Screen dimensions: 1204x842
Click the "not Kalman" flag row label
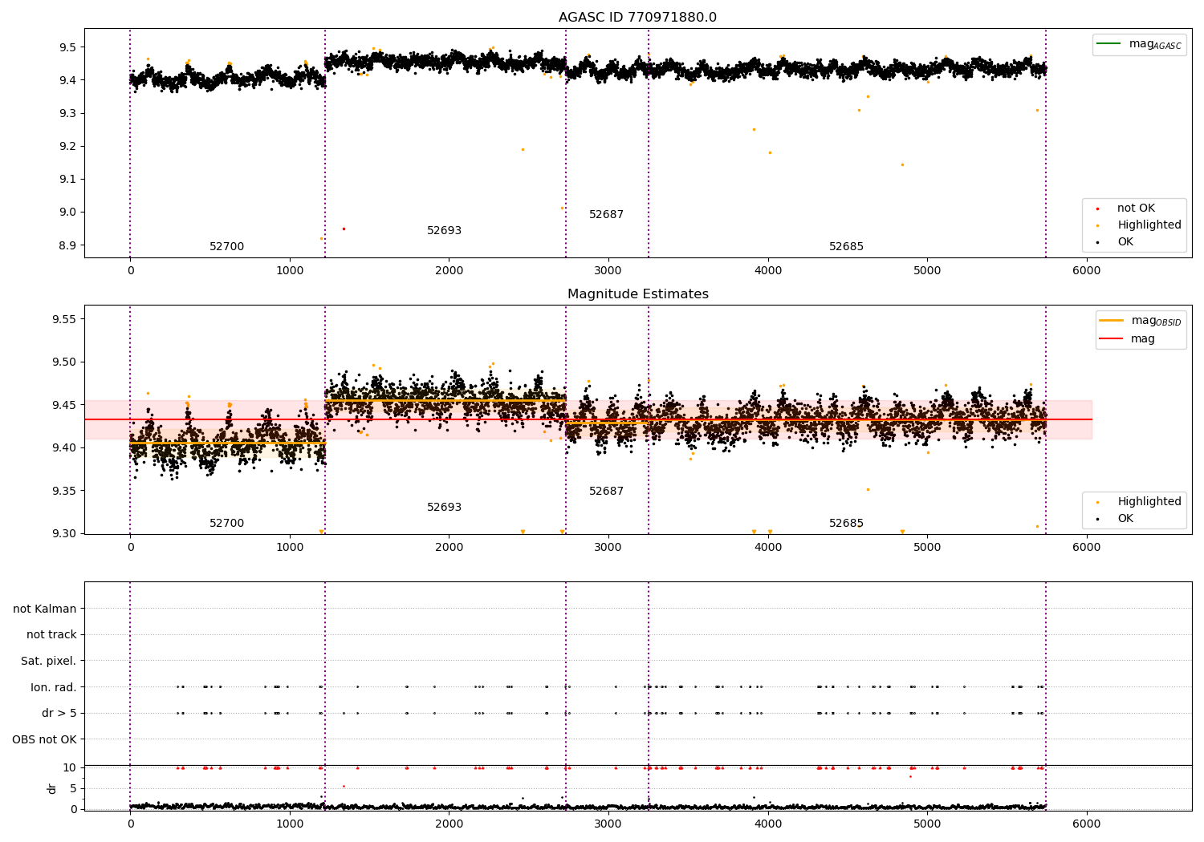point(45,609)
